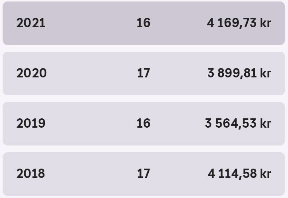Click the amount 3 899,81 kr
The image size is (288, 198).
pos(239,73)
